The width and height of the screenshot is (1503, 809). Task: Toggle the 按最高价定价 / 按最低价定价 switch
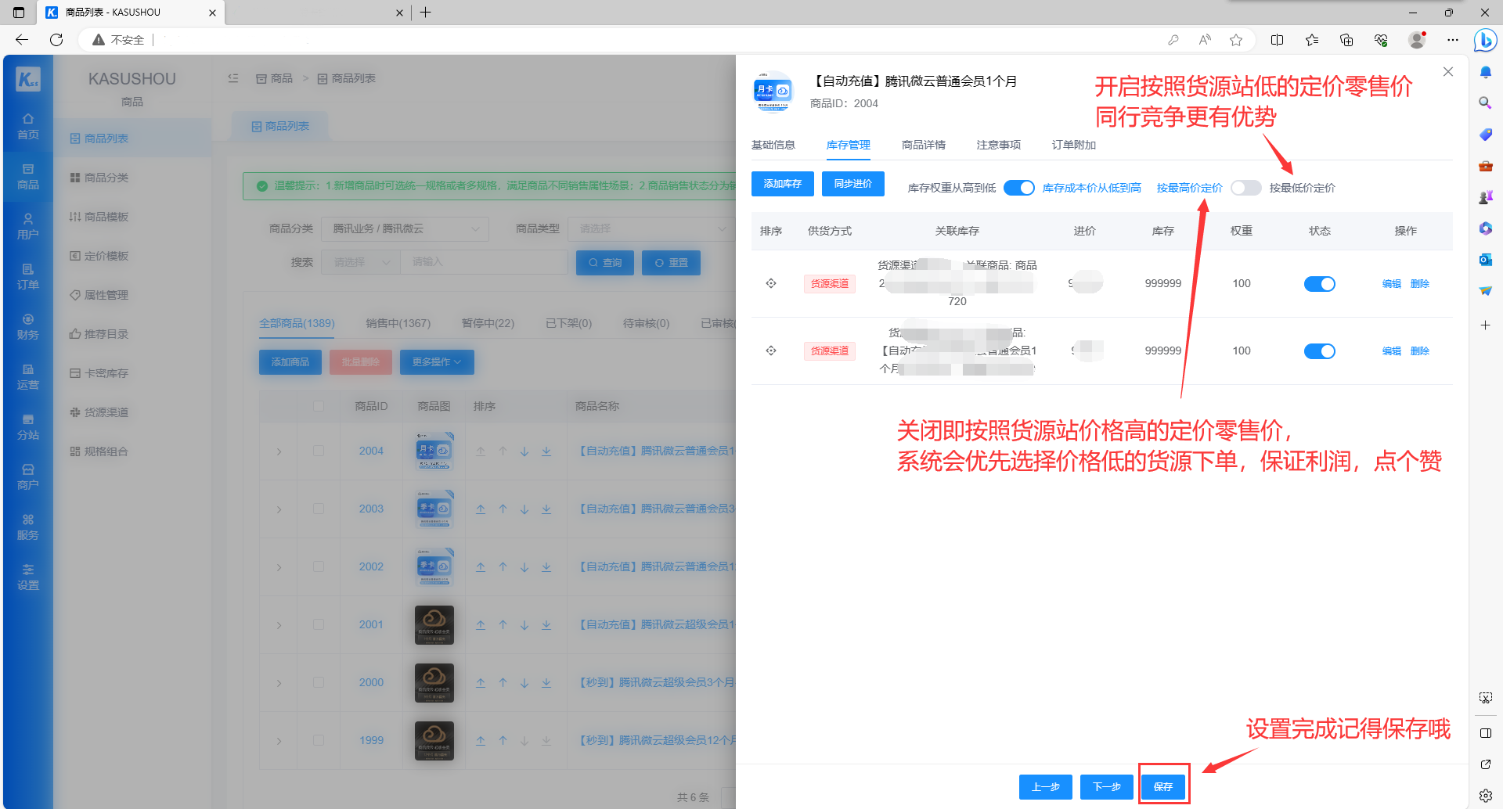[1246, 188]
